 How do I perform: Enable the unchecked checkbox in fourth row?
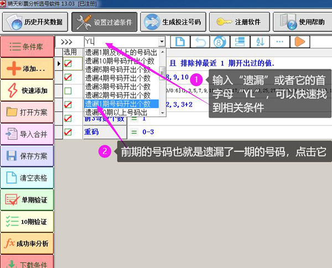tap(68, 90)
